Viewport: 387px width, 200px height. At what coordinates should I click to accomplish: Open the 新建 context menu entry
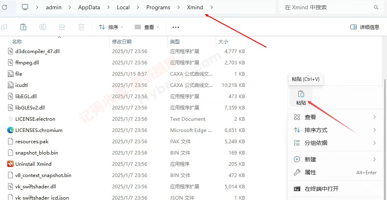click(x=335, y=159)
